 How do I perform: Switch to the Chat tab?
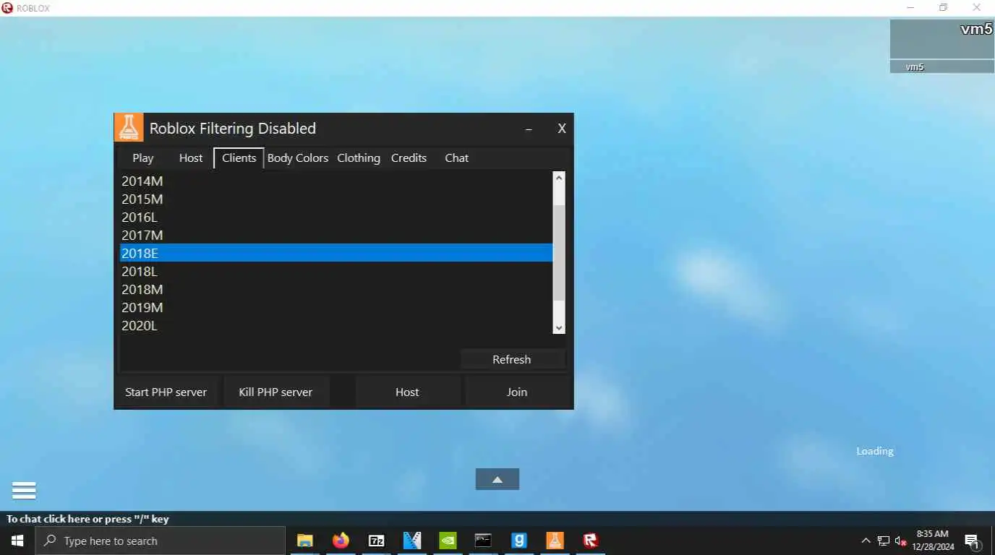(x=456, y=158)
